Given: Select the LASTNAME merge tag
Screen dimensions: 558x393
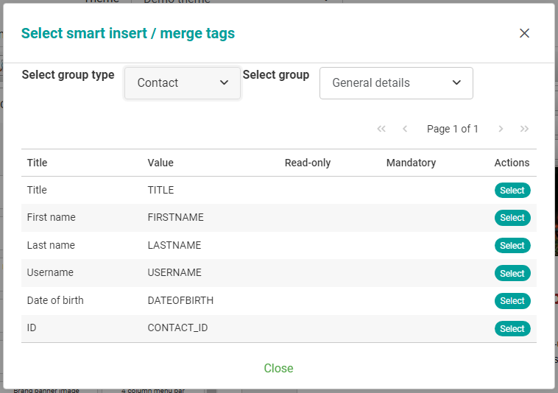Looking at the screenshot, I should [512, 246].
